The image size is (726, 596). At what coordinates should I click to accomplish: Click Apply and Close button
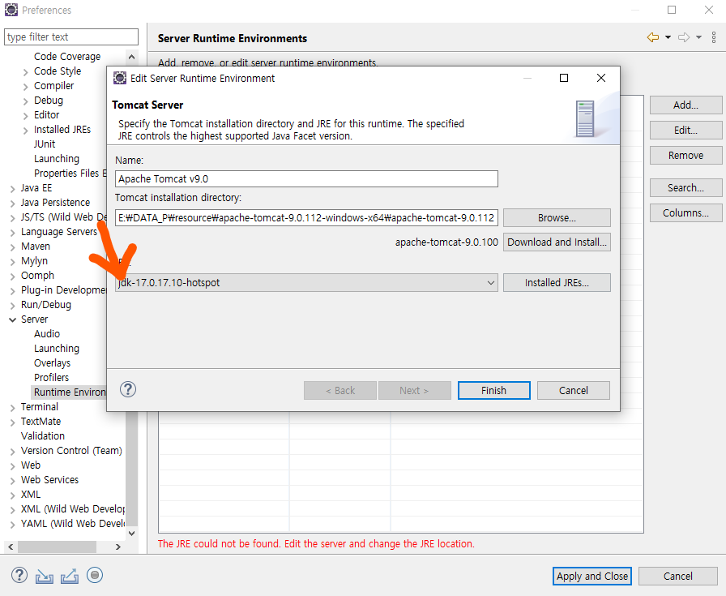[592, 576]
